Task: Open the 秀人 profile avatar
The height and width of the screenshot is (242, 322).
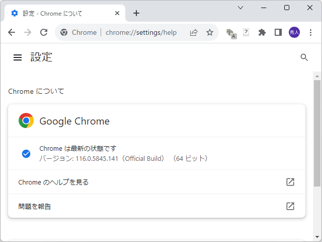Action: (x=294, y=32)
